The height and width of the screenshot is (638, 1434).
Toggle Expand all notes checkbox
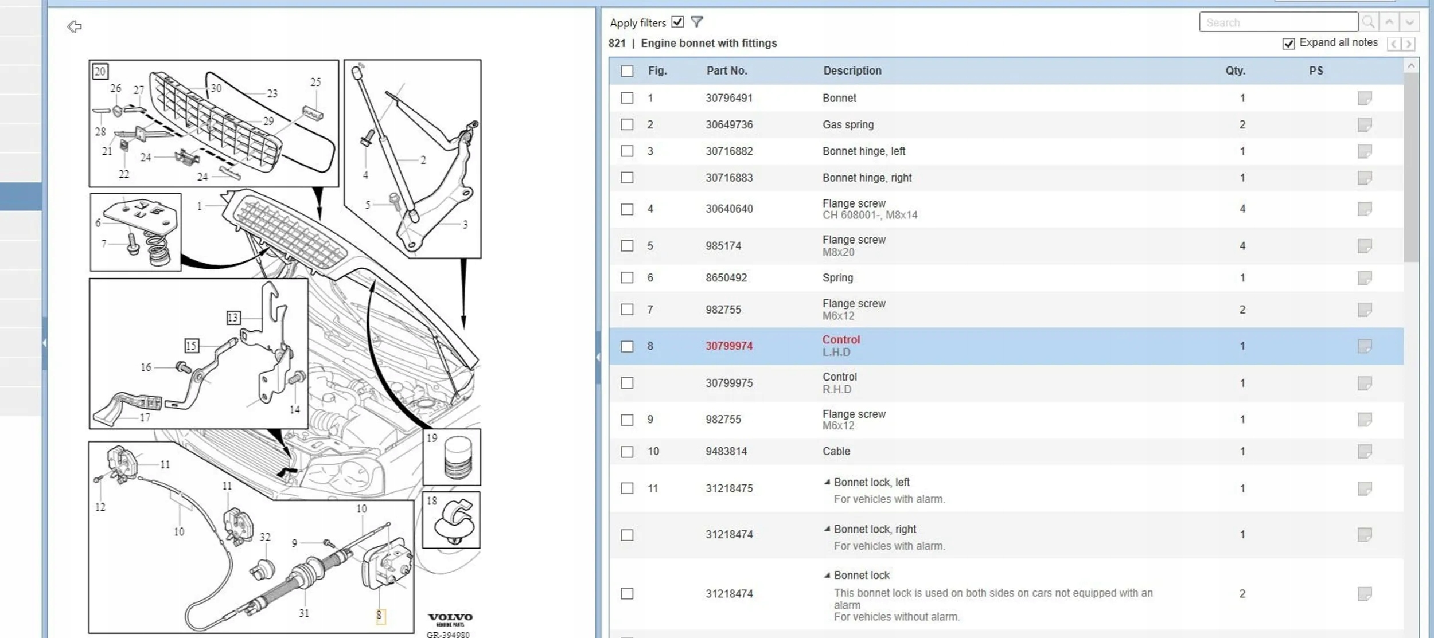pos(1288,44)
